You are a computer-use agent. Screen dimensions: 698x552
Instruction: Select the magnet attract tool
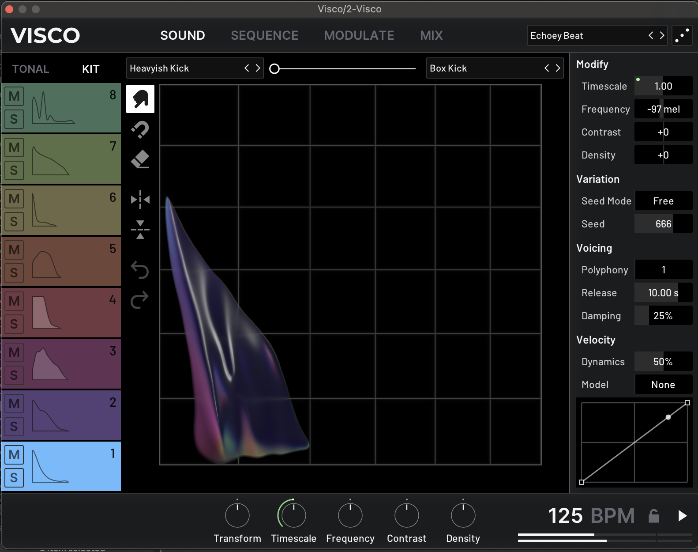coord(140,130)
